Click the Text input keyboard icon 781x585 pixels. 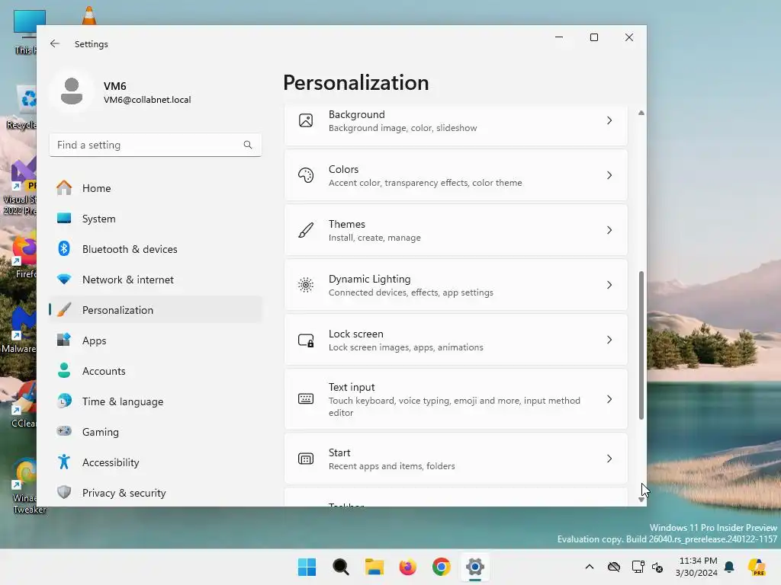click(306, 399)
